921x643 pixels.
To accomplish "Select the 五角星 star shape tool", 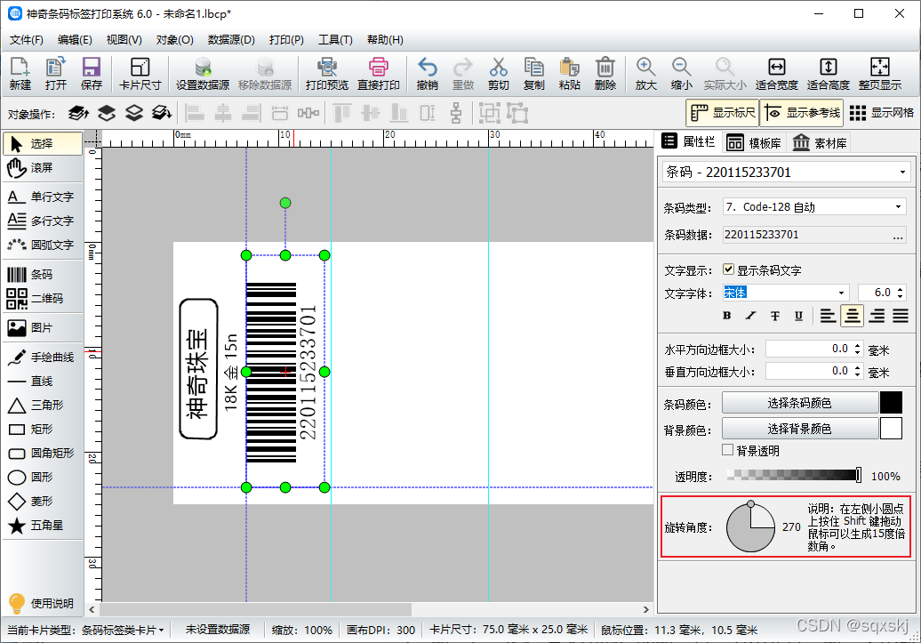I will [x=43, y=526].
